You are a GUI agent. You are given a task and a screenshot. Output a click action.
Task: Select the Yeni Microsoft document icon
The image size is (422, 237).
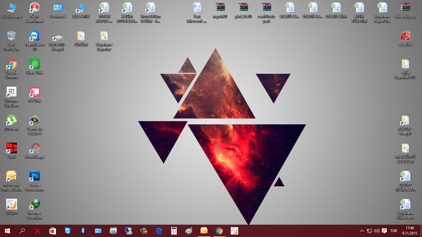196,13
